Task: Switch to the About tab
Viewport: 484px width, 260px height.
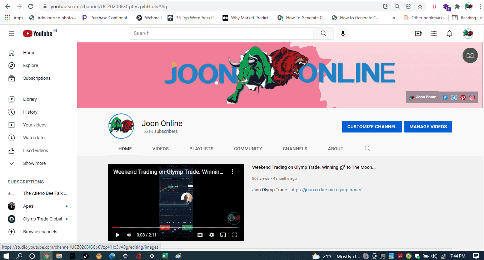Action: click(336, 149)
